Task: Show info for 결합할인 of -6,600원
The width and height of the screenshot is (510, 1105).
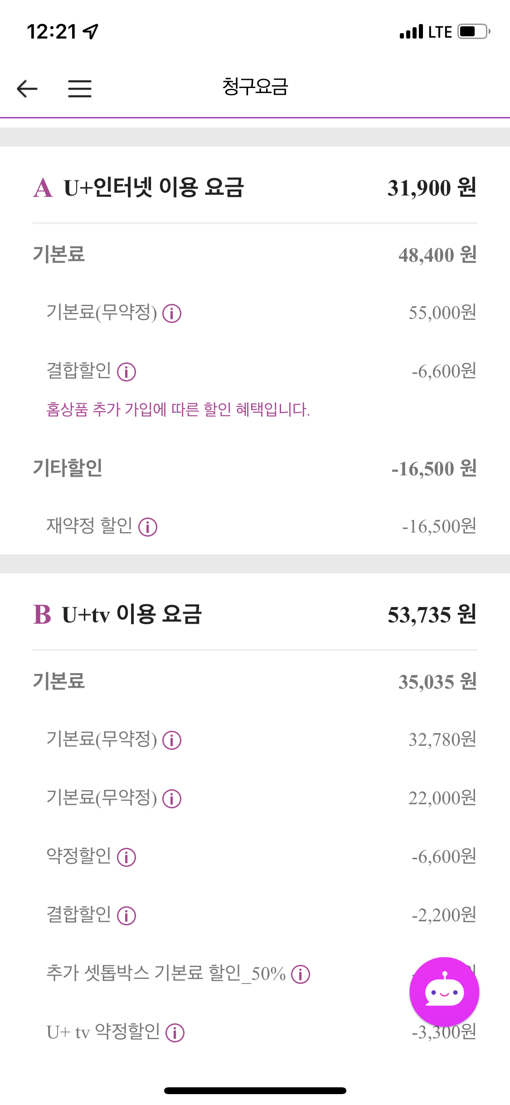Action: tap(126, 372)
